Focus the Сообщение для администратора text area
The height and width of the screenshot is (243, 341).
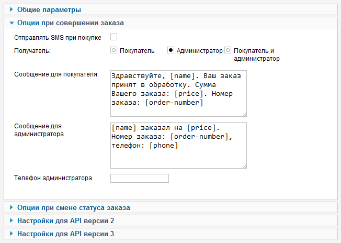coord(178,146)
